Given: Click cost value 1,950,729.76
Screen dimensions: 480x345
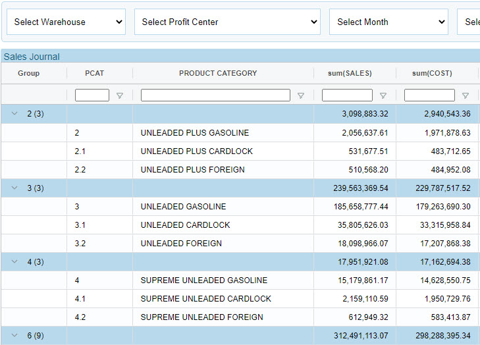Looking at the screenshot, I should coord(447,299).
